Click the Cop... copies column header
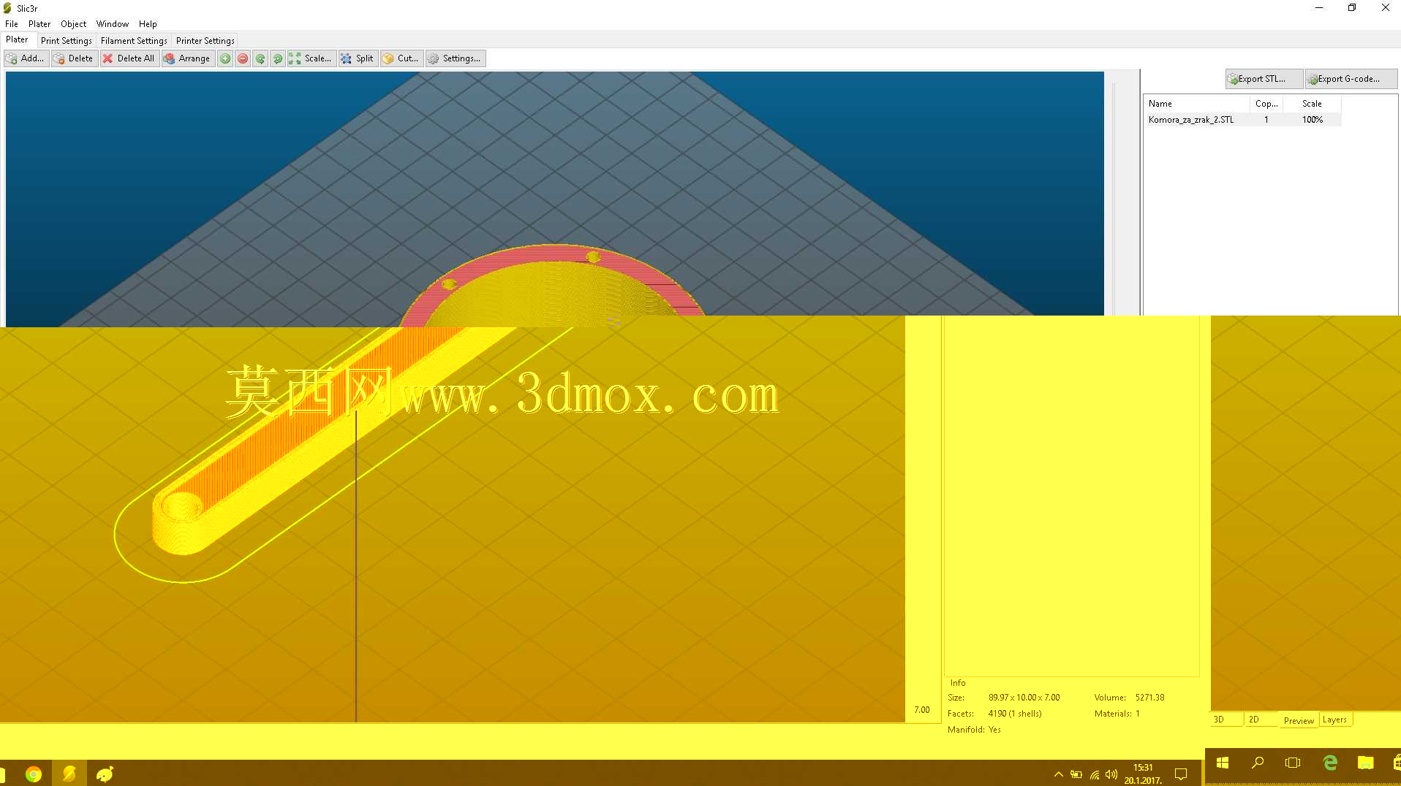This screenshot has width=1401, height=786. [x=1266, y=104]
